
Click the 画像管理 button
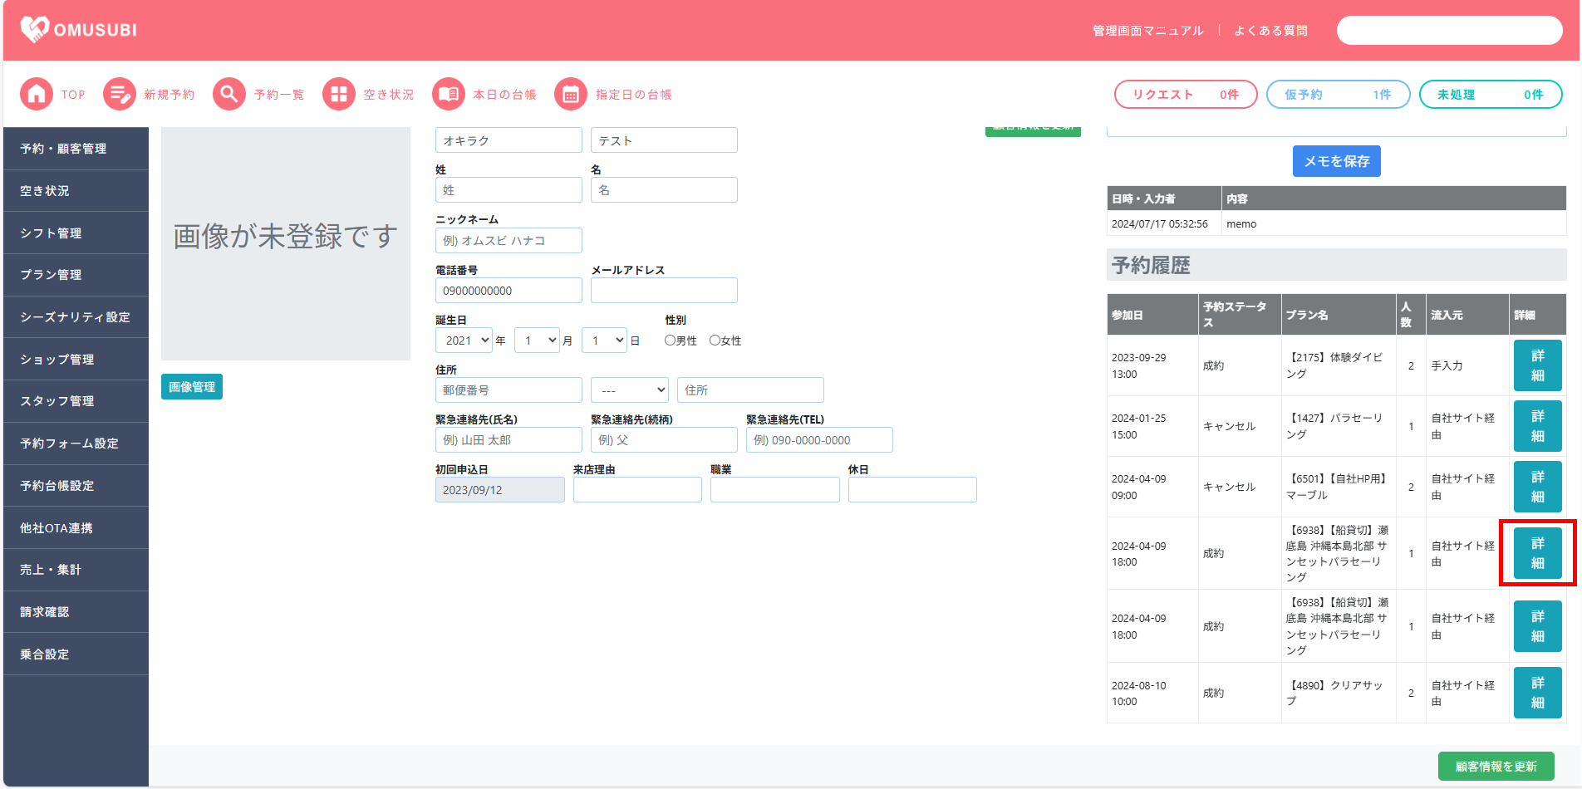192,387
